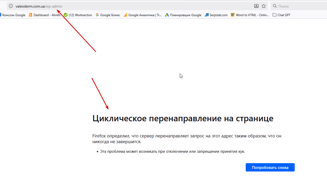Click the site information icon in address bar
This screenshot has width=327, height=178.
pos(11,6)
